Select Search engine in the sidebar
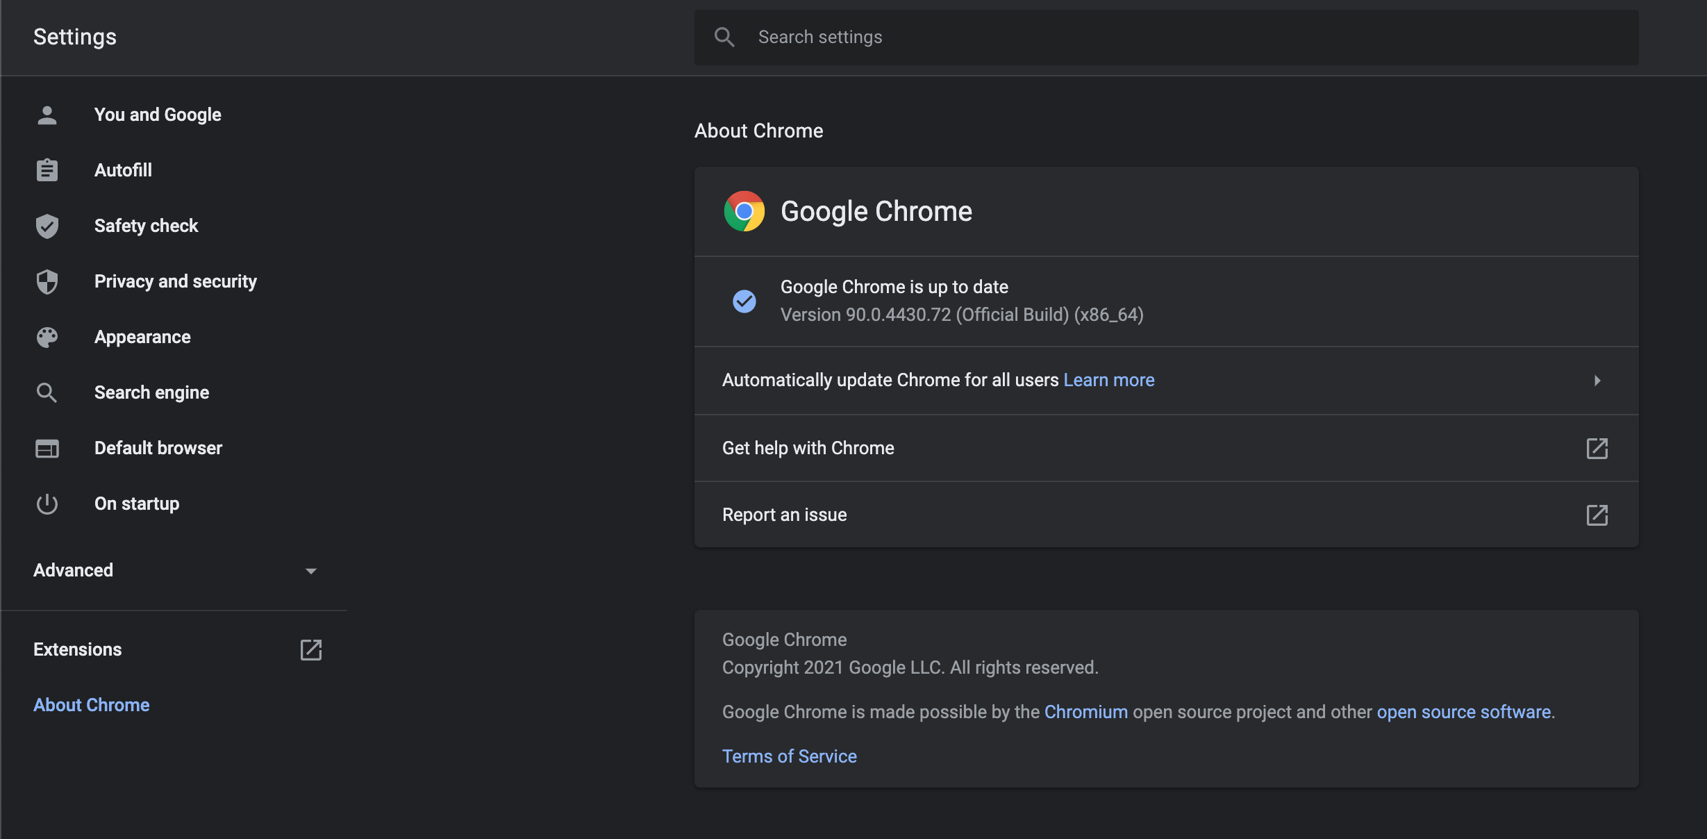1707x839 pixels. coord(151,392)
